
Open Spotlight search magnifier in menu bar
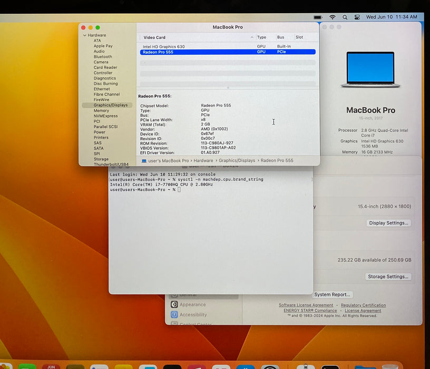pos(345,17)
